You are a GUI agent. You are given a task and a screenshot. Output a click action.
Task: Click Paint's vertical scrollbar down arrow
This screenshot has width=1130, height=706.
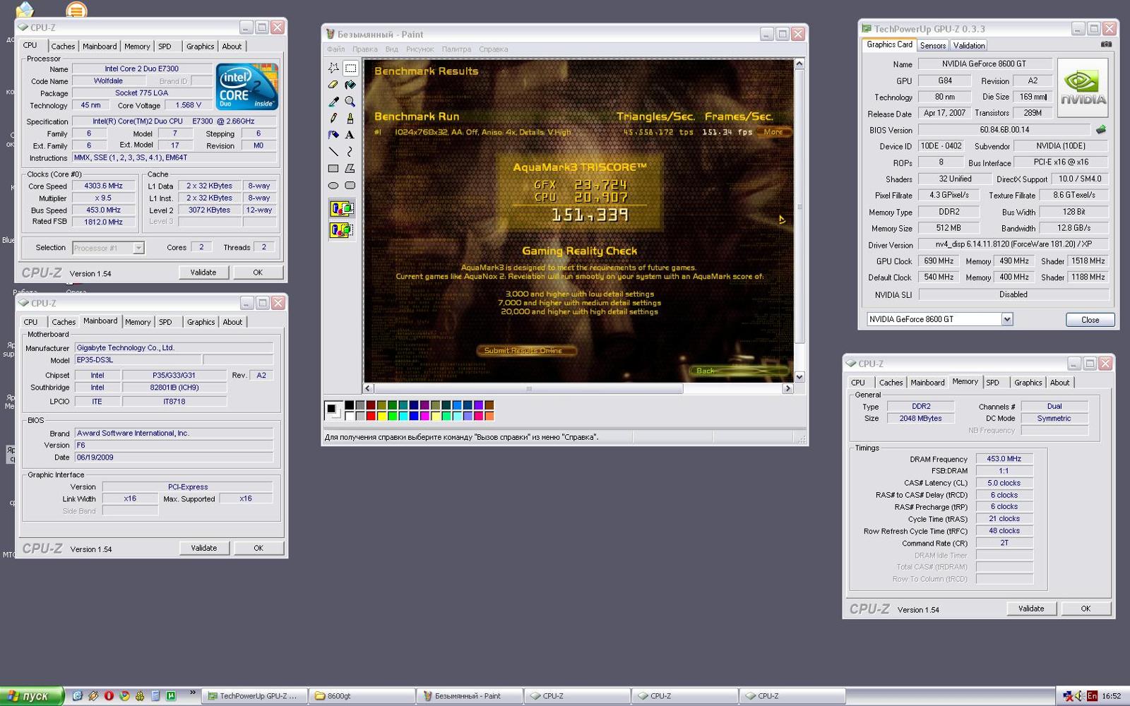click(x=799, y=377)
